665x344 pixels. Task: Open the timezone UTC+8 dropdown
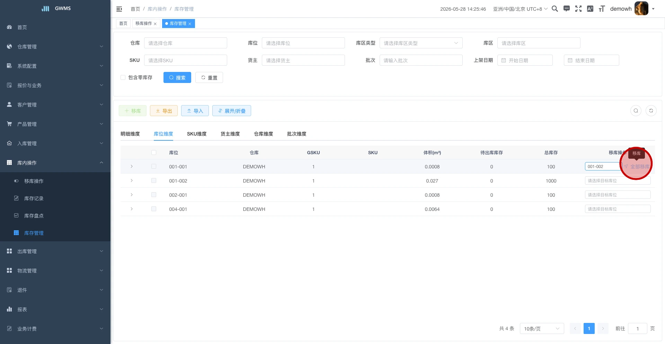(521, 9)
